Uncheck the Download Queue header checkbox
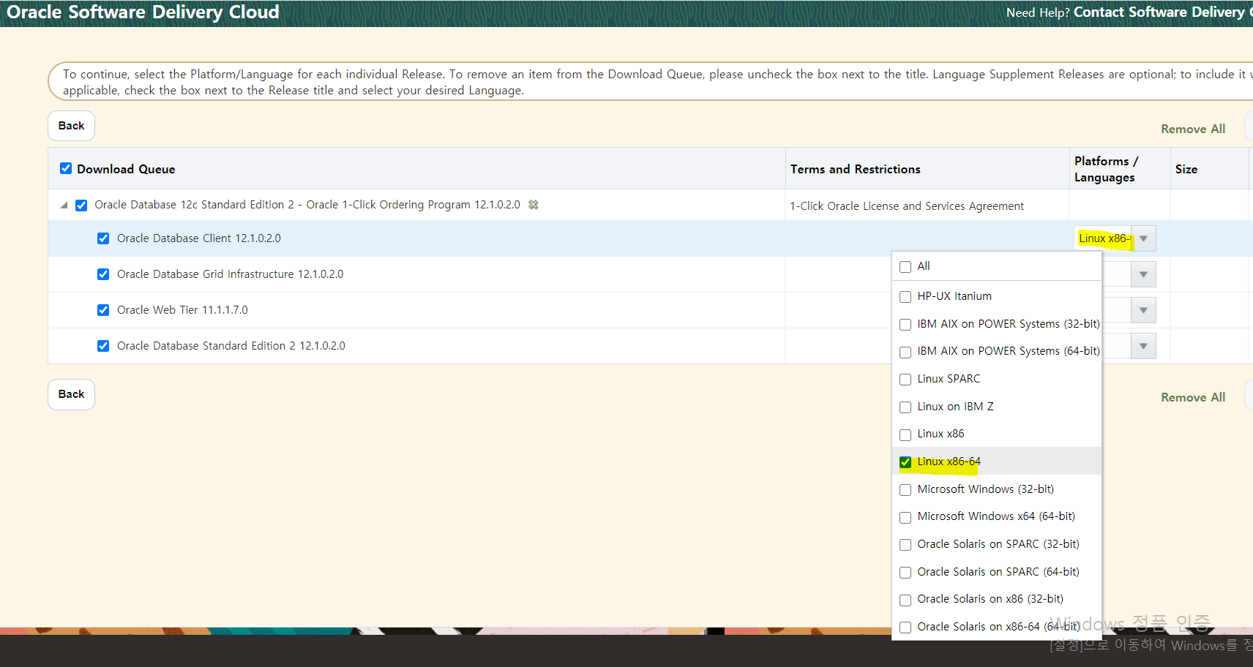 [66, 168]
